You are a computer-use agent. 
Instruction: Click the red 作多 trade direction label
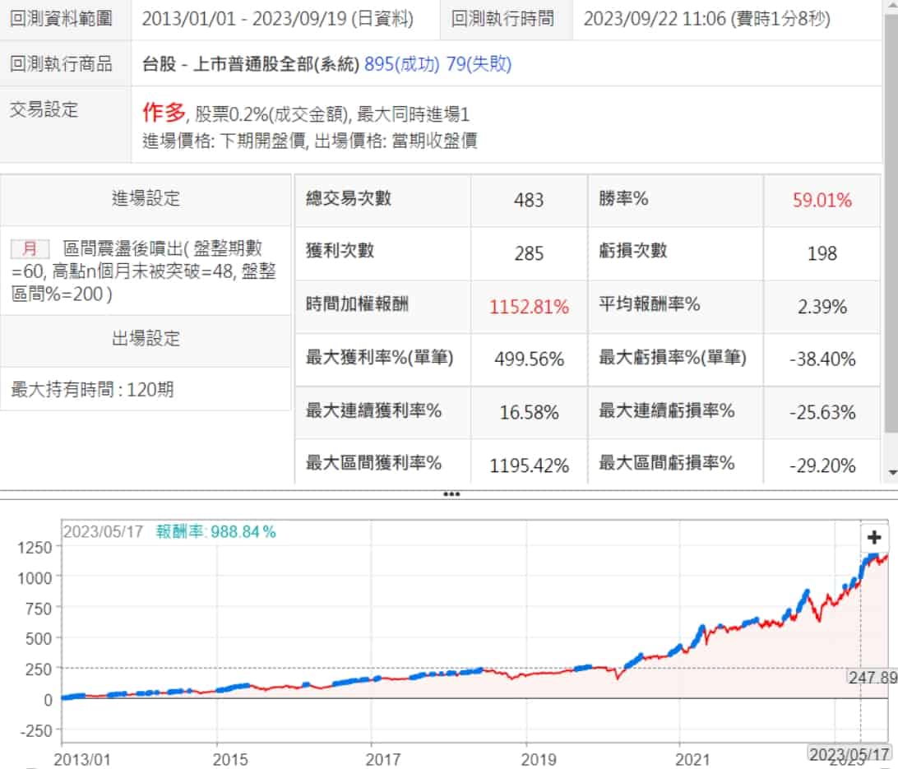click(164, 113)
